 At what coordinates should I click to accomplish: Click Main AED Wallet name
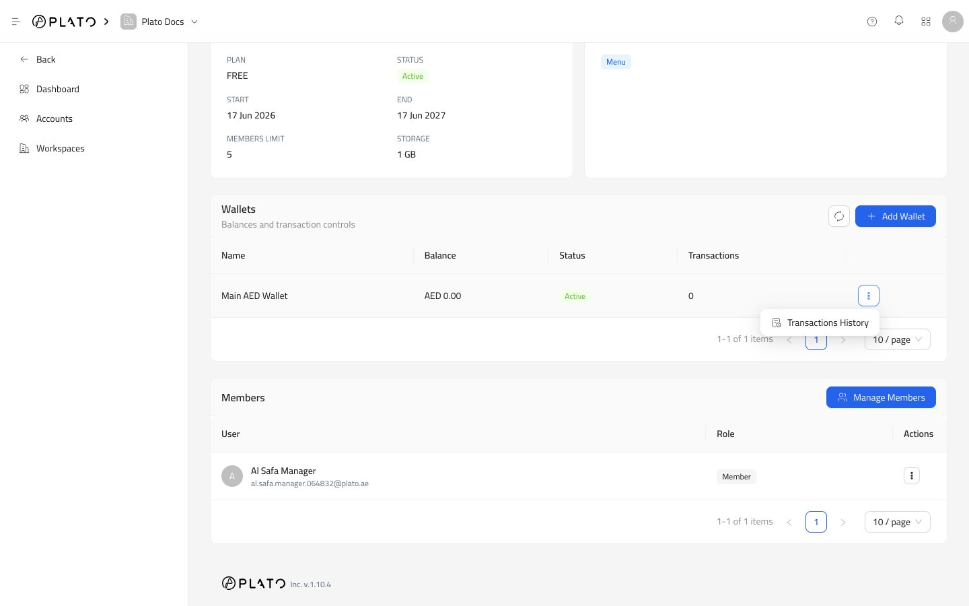point(254,296)
